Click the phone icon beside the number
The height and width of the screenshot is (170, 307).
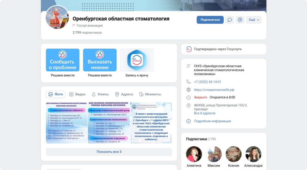[188, 82]
